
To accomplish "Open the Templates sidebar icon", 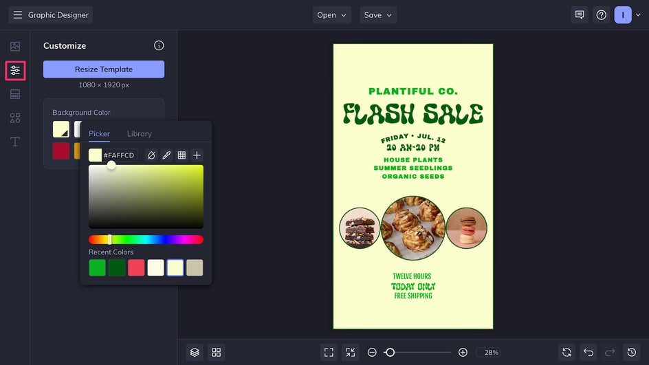I will tap(15, 94).
